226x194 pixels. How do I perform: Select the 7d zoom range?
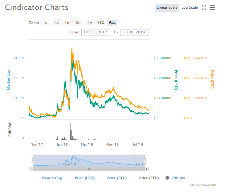56,23
